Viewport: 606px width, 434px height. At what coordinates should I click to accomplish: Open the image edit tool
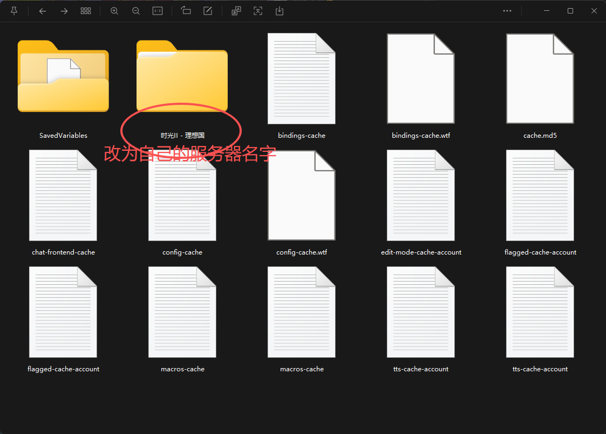(208, 11)
